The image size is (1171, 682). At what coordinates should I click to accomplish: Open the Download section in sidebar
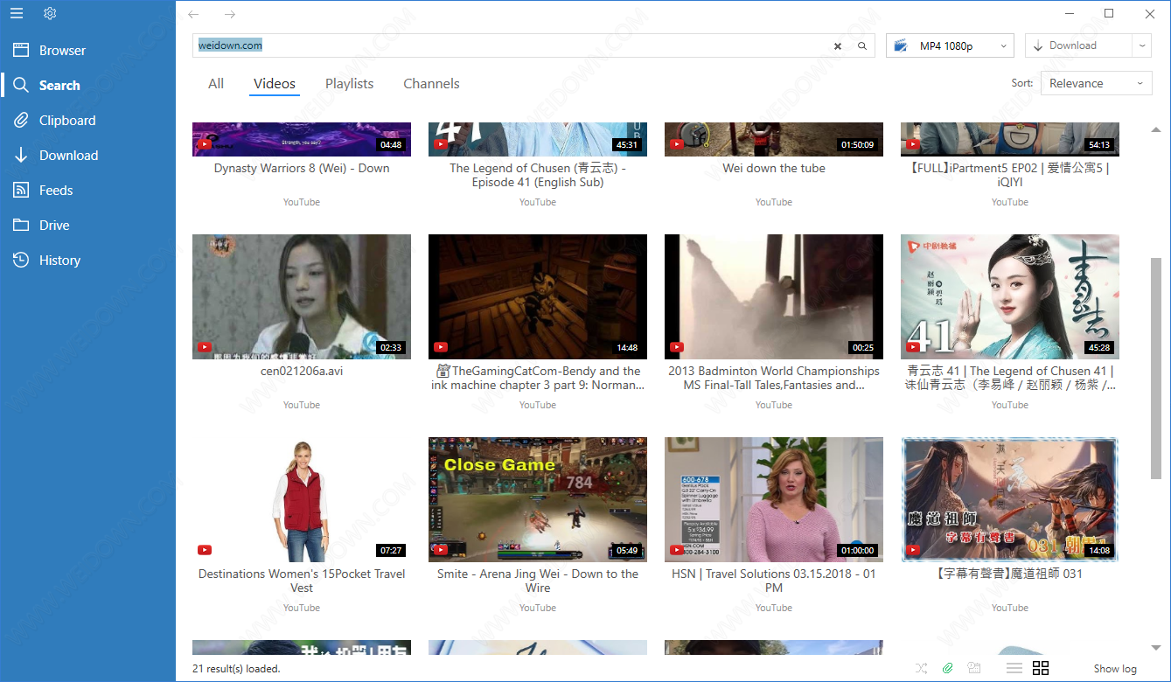87,156
